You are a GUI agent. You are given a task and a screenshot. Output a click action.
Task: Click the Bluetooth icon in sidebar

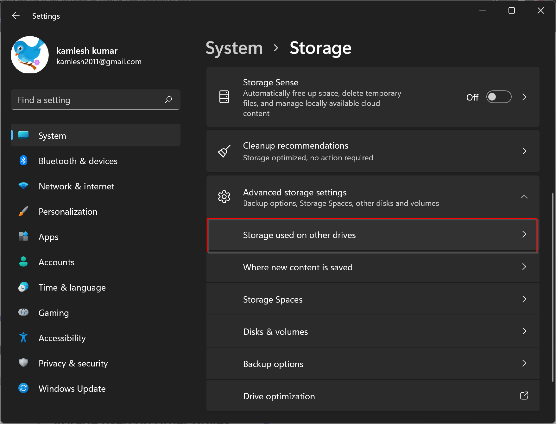pyautogui.click(x=23, y=161)
